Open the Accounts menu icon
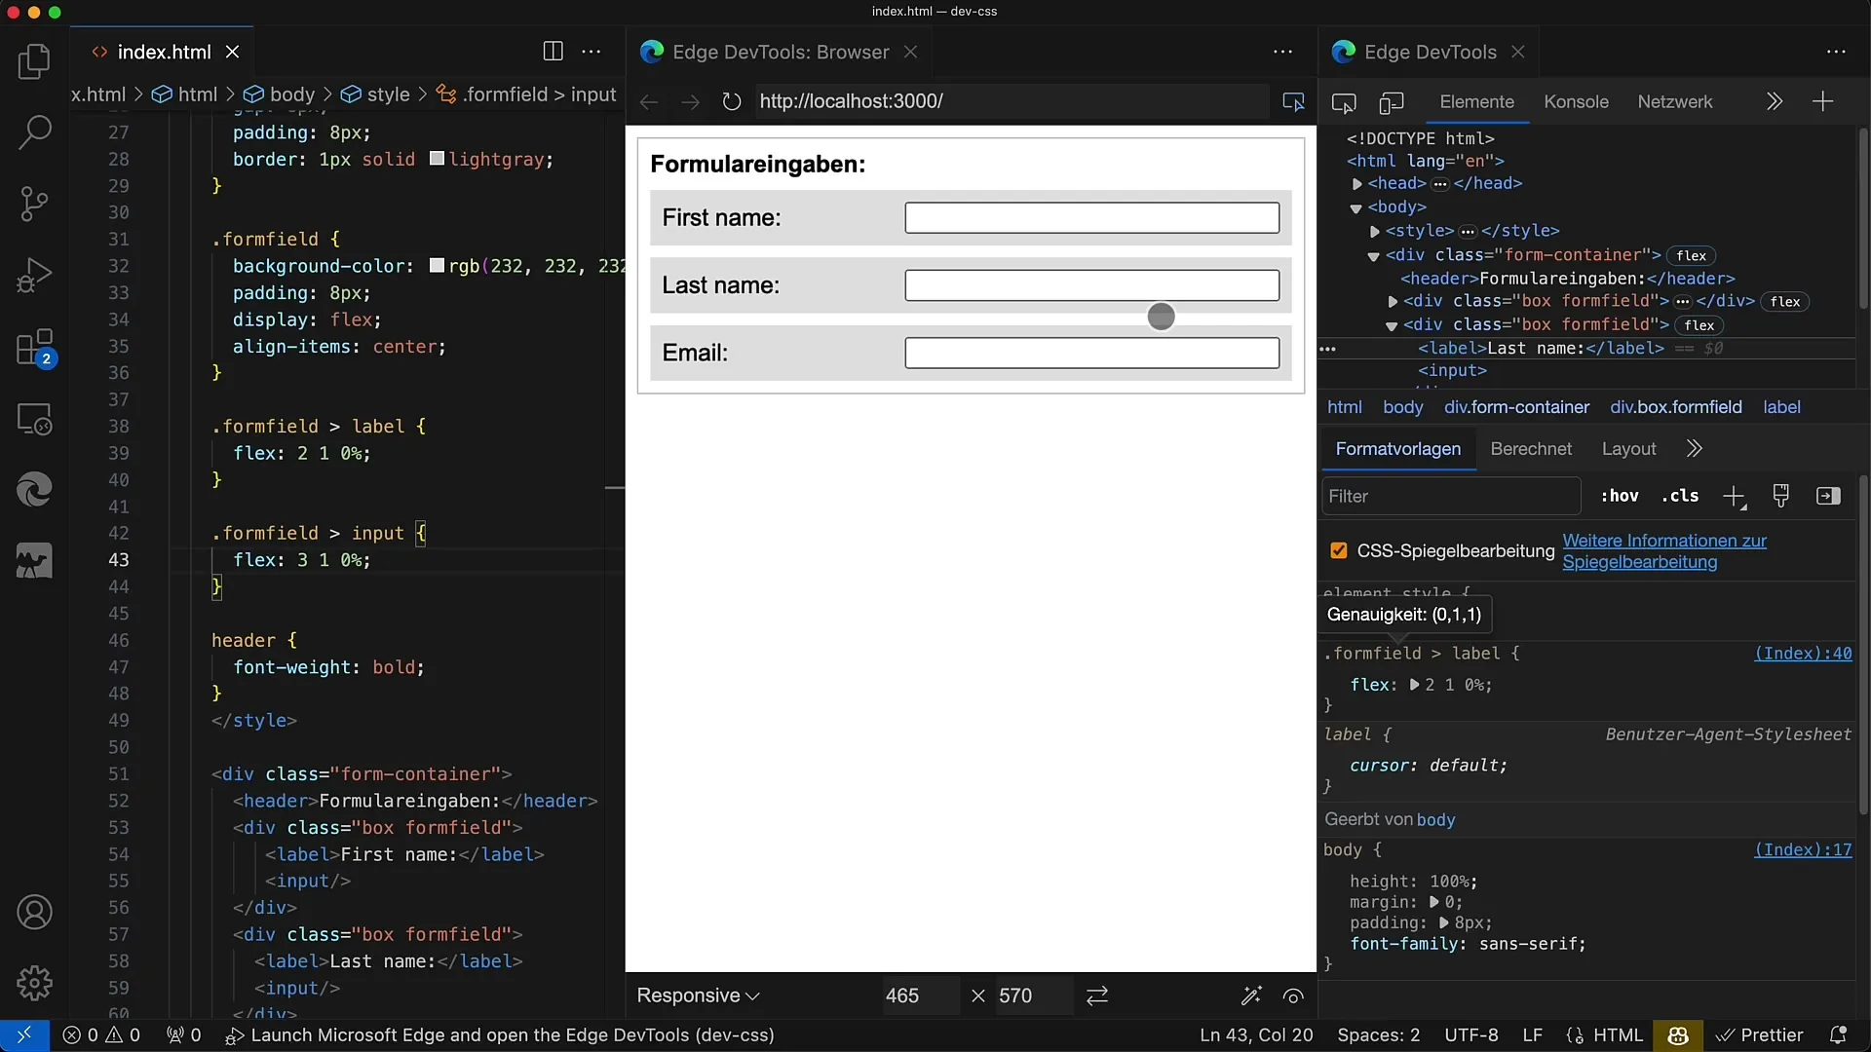1871x1052 pixels. point(34,913)
